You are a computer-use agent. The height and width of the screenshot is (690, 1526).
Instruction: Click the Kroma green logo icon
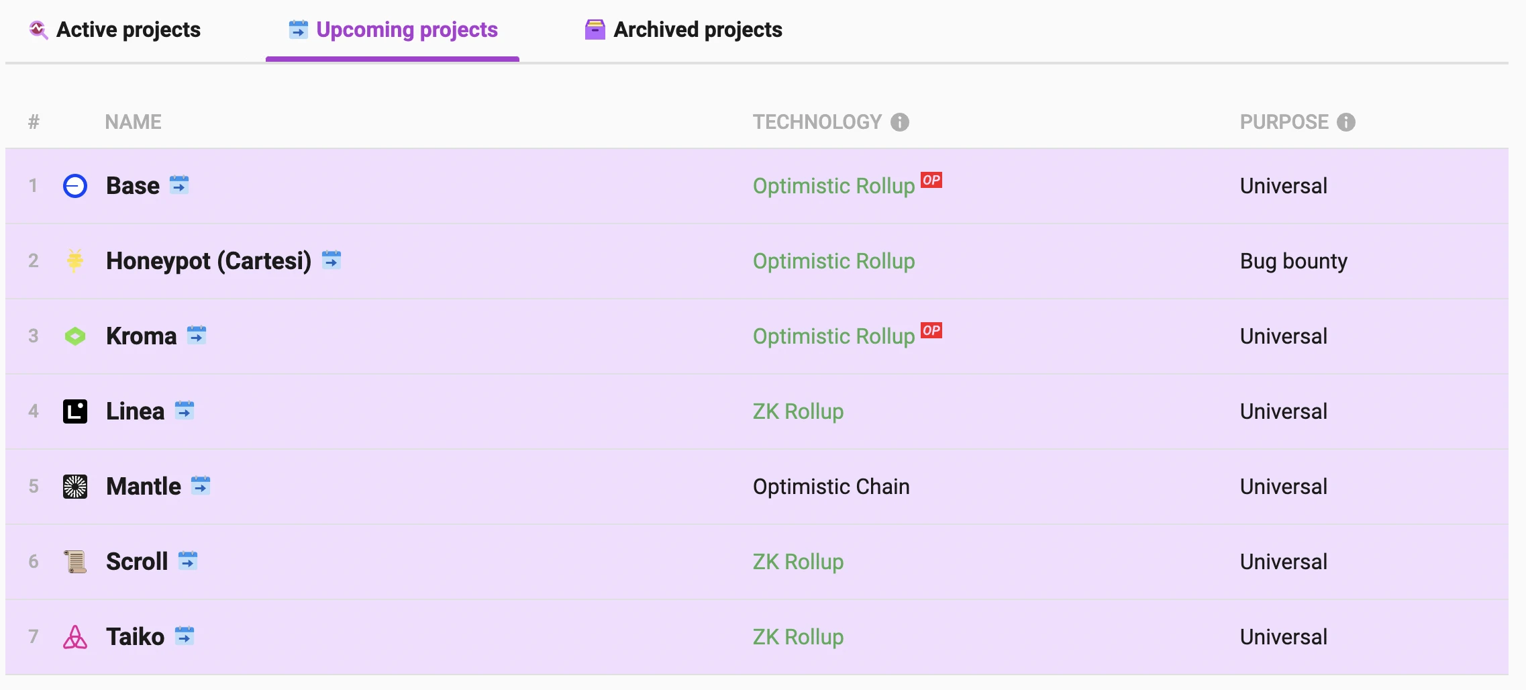tap(75, 336)
